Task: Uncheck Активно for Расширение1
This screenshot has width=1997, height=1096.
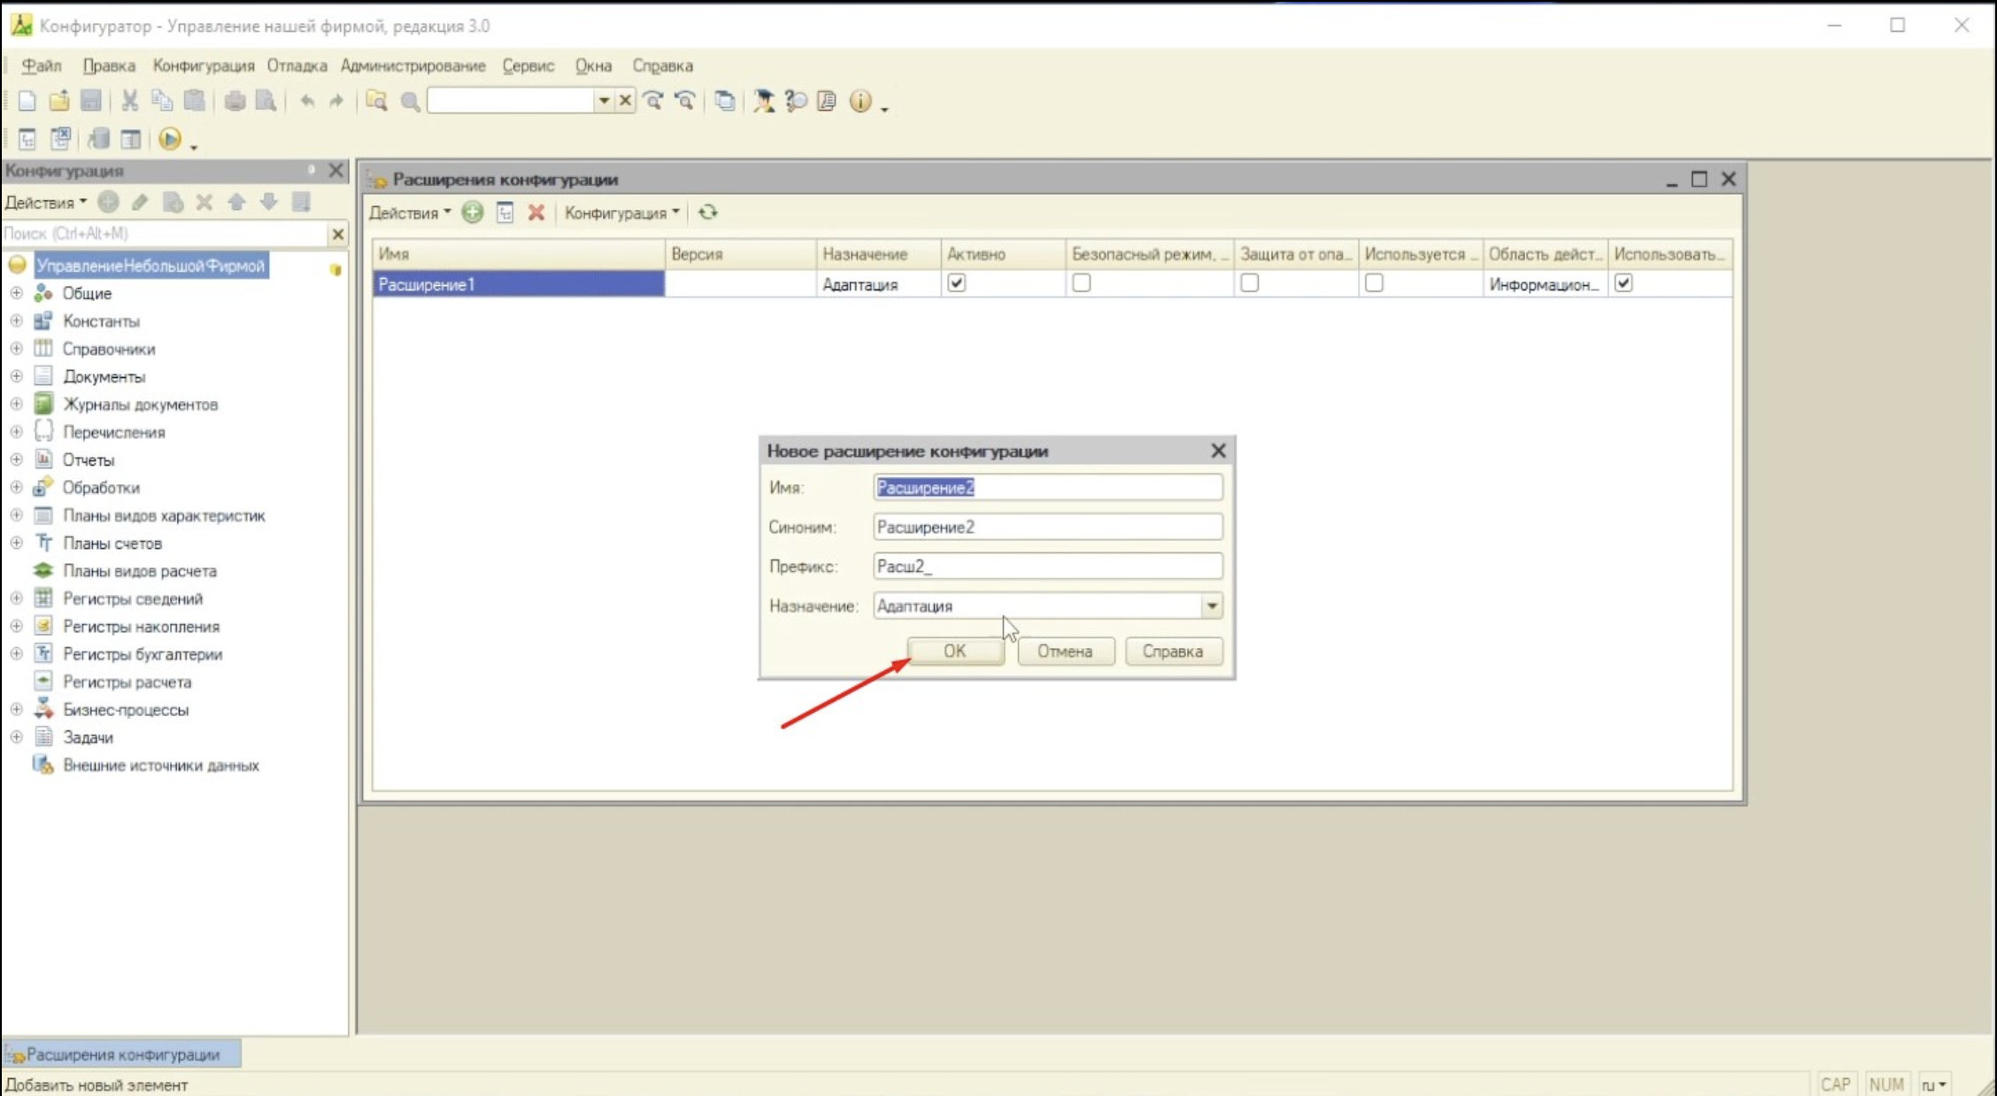Action: (956, 283)
